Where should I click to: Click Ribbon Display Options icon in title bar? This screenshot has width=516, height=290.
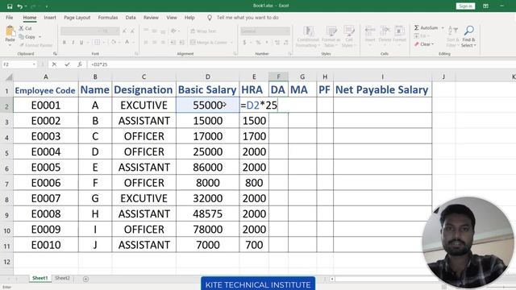pos(485,6)
